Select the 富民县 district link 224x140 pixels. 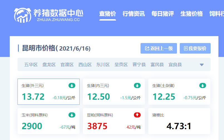coord(157,65)
